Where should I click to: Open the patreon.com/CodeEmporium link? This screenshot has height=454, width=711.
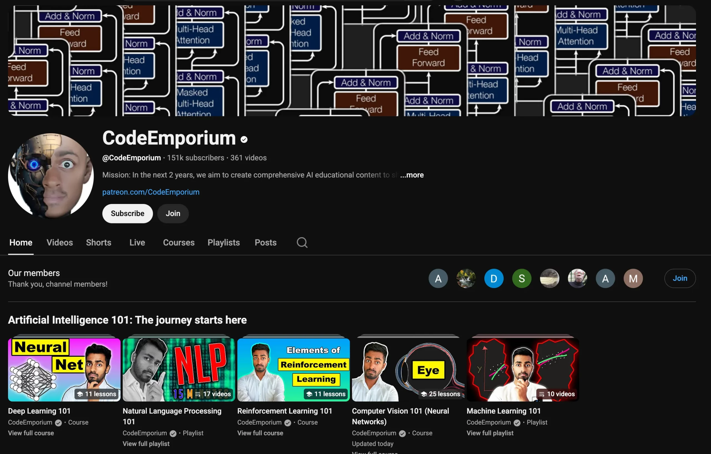(x=151, y=192)
